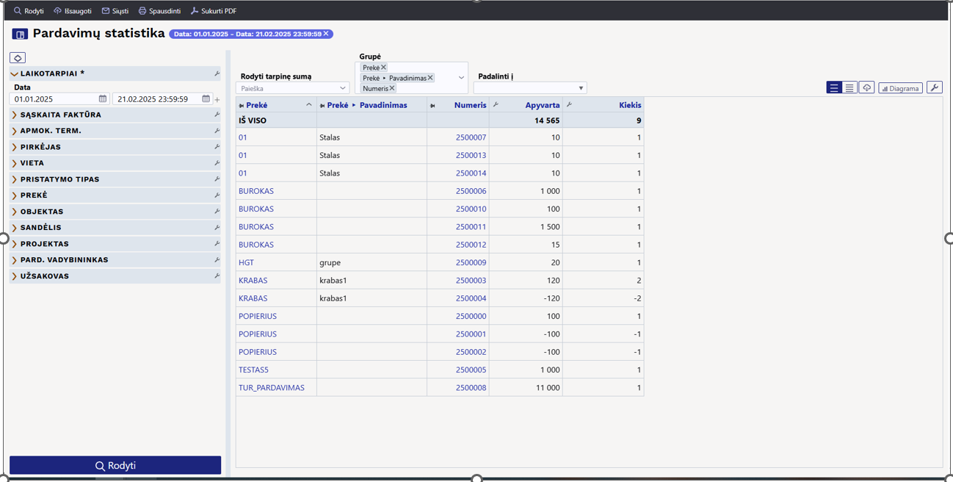
Task: Click Sukurti PDF toolbar item
Action: point(214,11)
